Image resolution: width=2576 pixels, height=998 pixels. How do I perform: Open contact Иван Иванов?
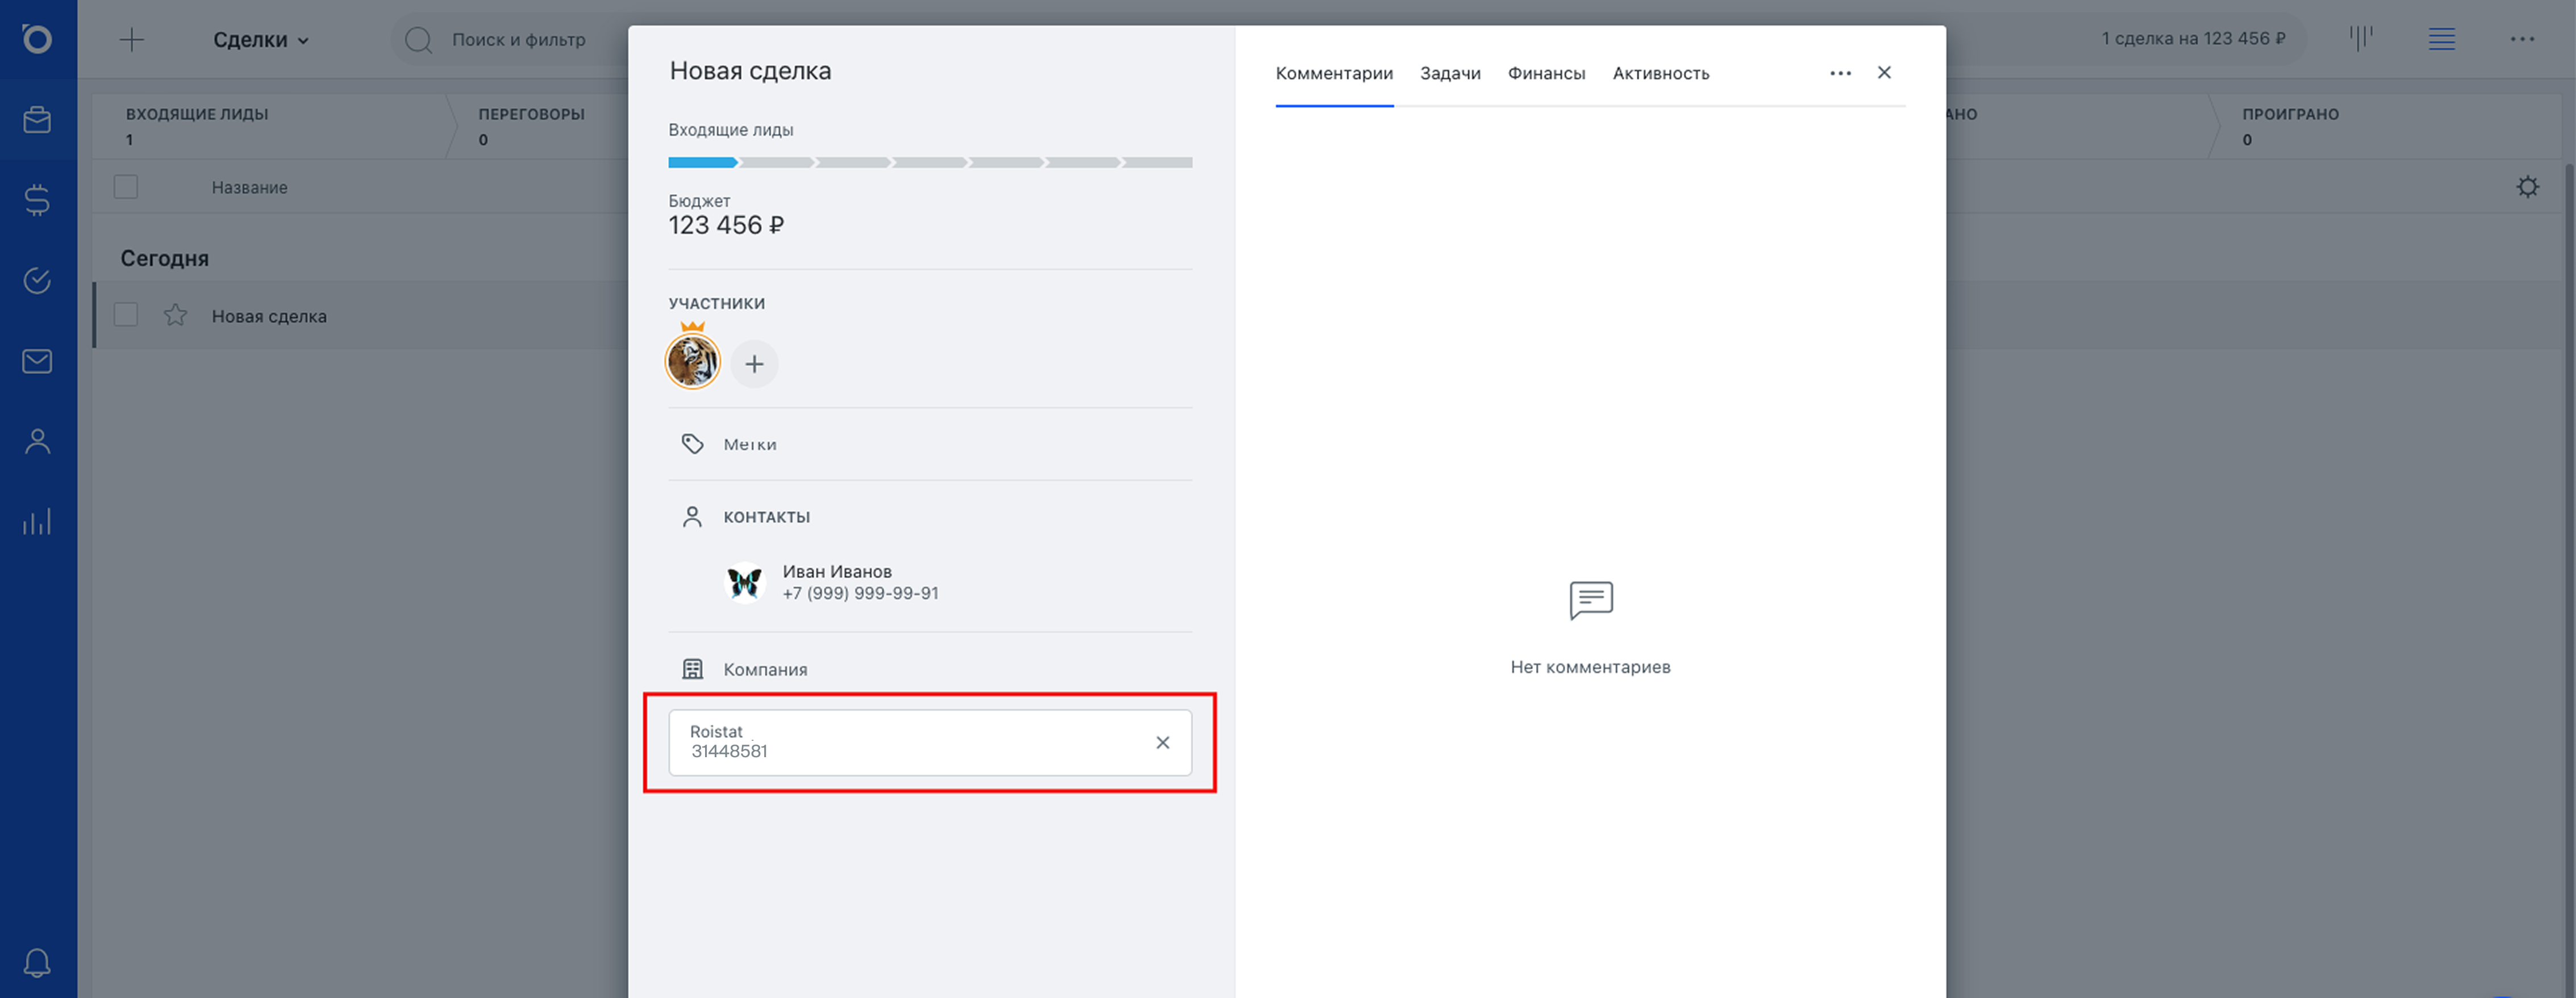tap(836, 572)
